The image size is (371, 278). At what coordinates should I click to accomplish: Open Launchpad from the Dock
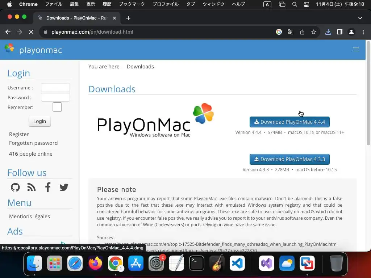coord(55,263)
